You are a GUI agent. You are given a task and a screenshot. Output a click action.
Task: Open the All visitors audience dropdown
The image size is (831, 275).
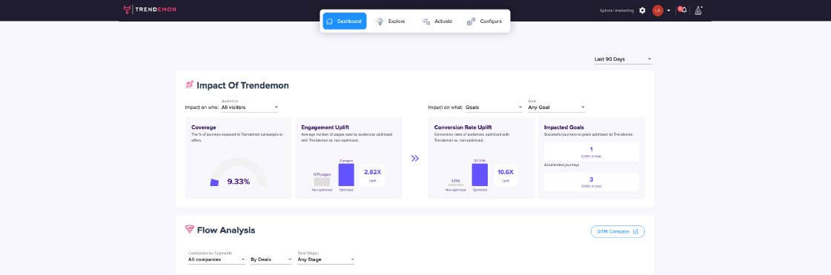250,107
